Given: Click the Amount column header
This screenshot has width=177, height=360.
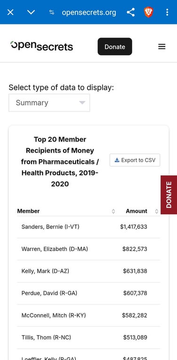Looking at the screenshot, I should coord(137,211).
